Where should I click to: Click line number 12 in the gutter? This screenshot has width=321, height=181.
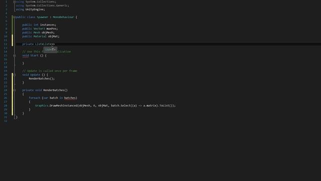coord(6,44)
